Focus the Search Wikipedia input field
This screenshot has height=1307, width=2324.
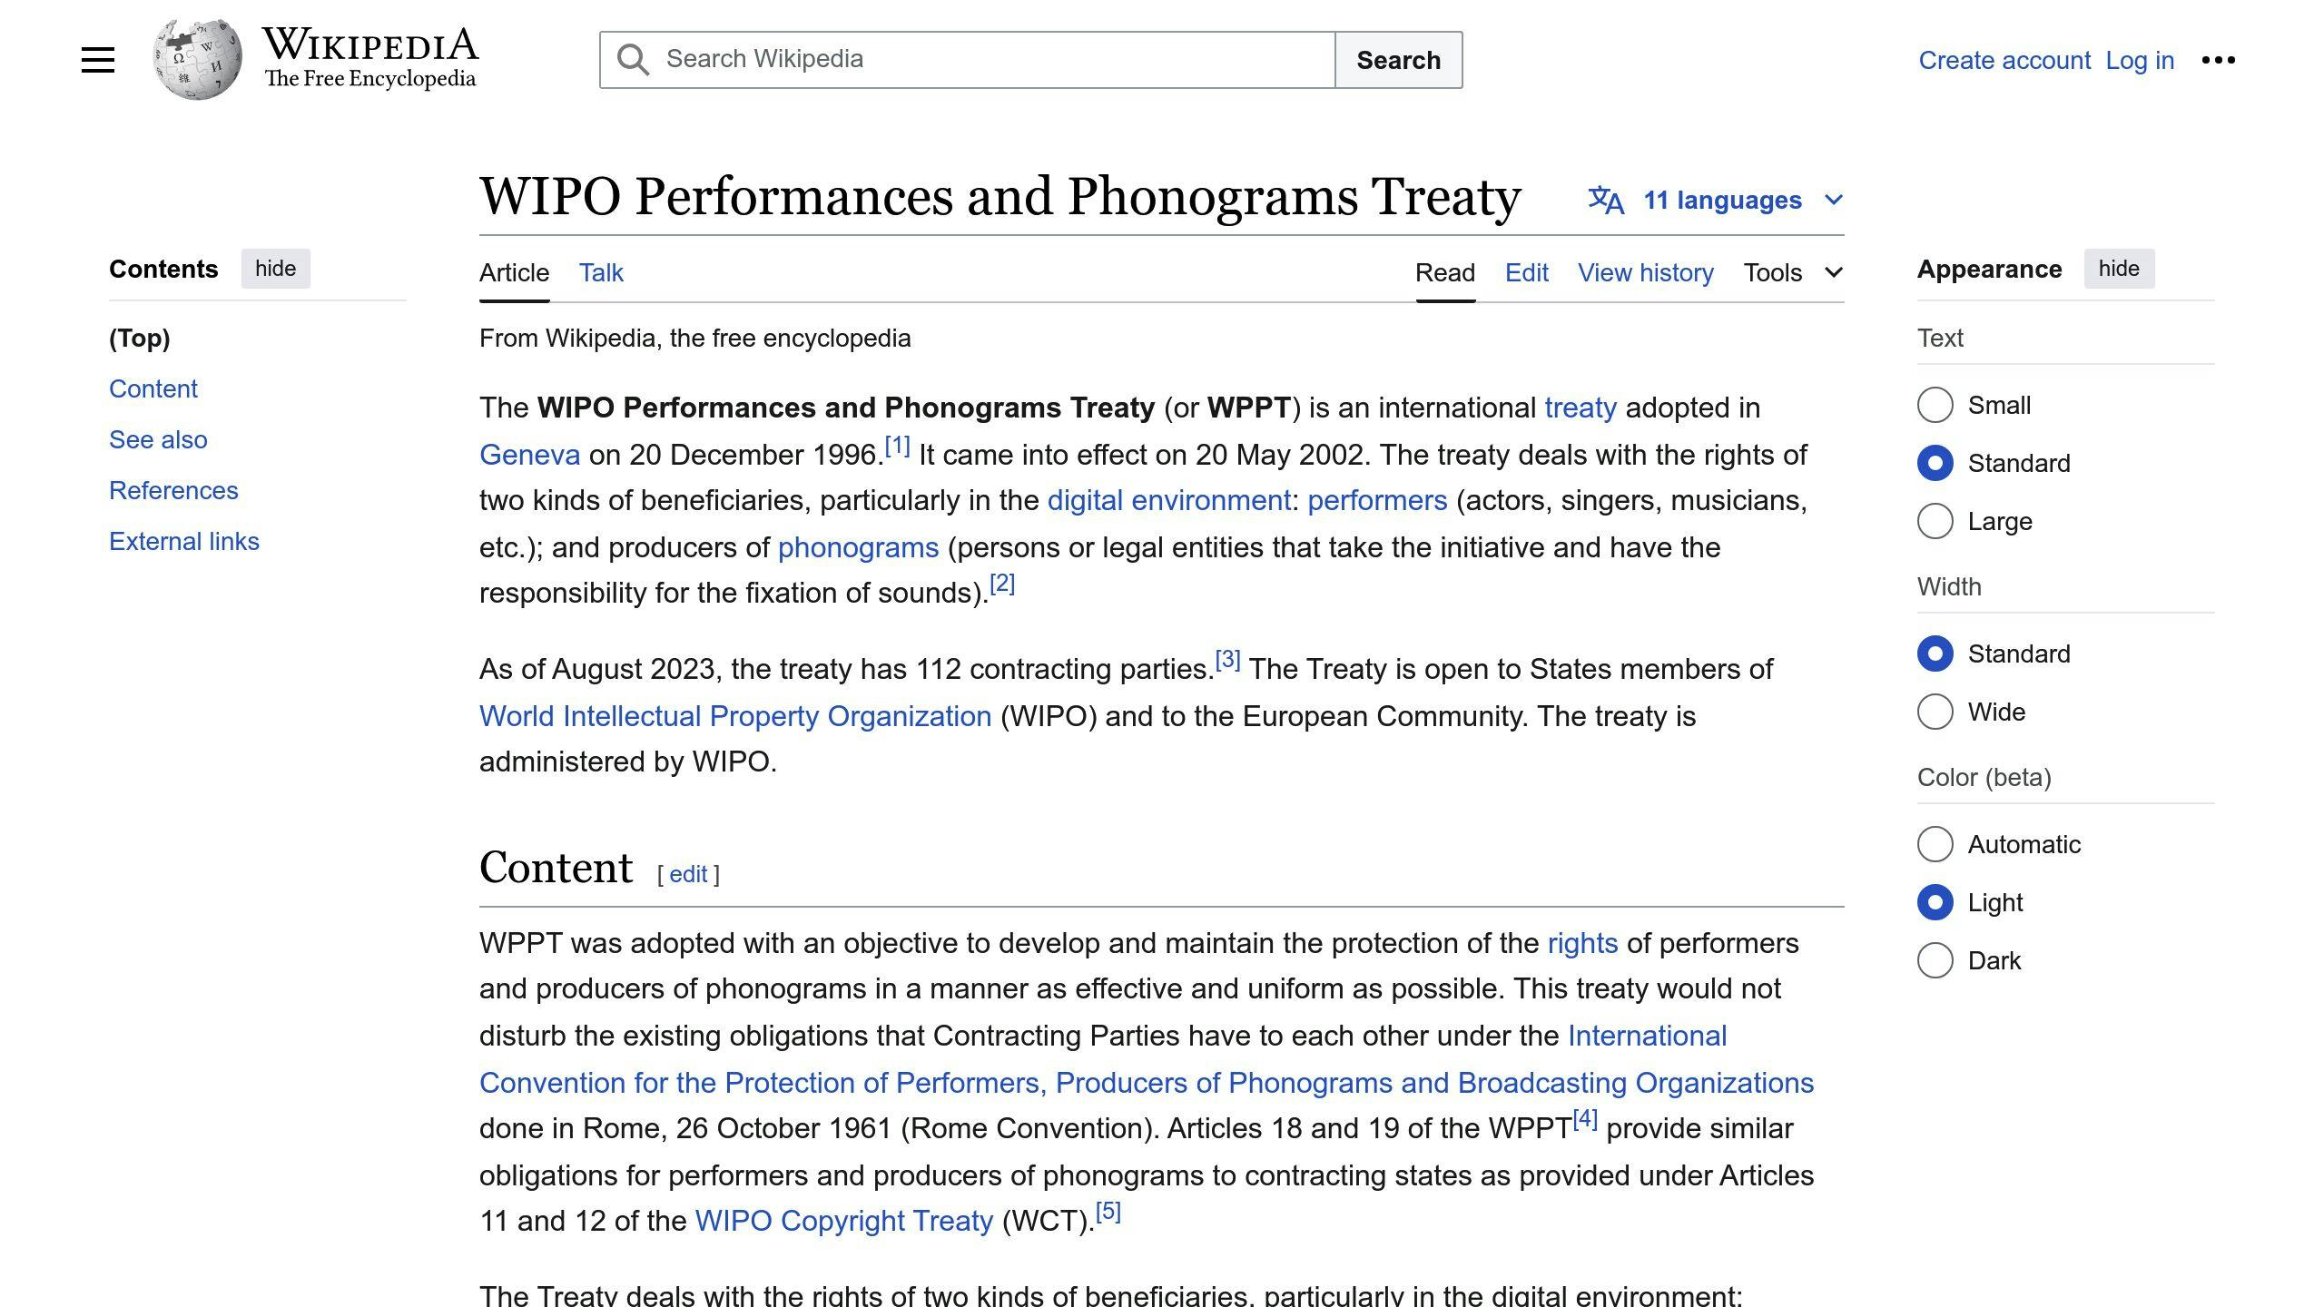[968, 60]
